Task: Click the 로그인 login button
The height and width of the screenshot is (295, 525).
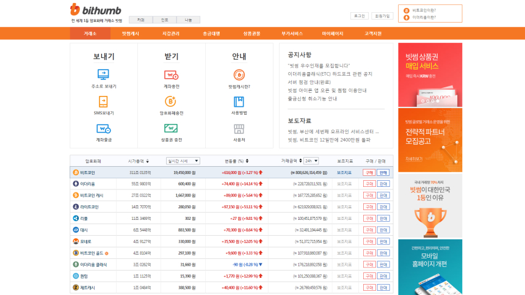Action: pyautogui.click(x=360, y=16)
